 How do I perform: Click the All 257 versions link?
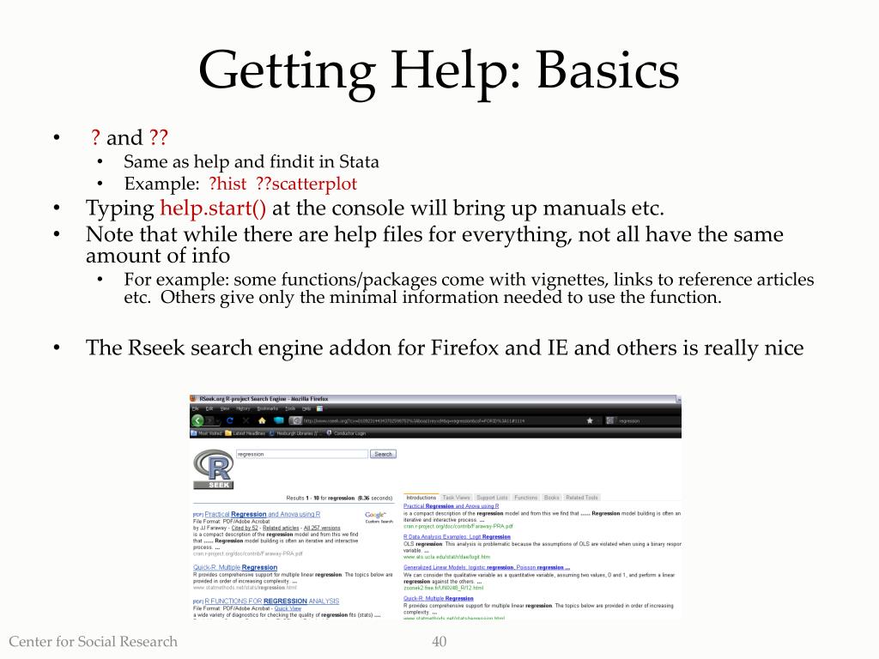coord(322,528)
